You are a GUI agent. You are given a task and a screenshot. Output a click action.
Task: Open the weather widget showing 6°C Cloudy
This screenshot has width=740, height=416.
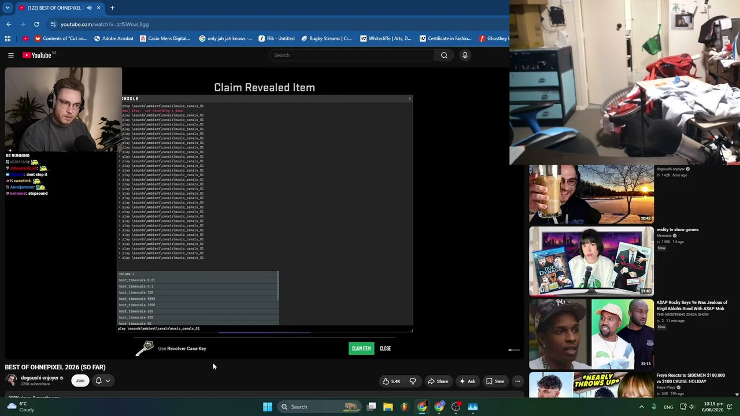point(22,407)
